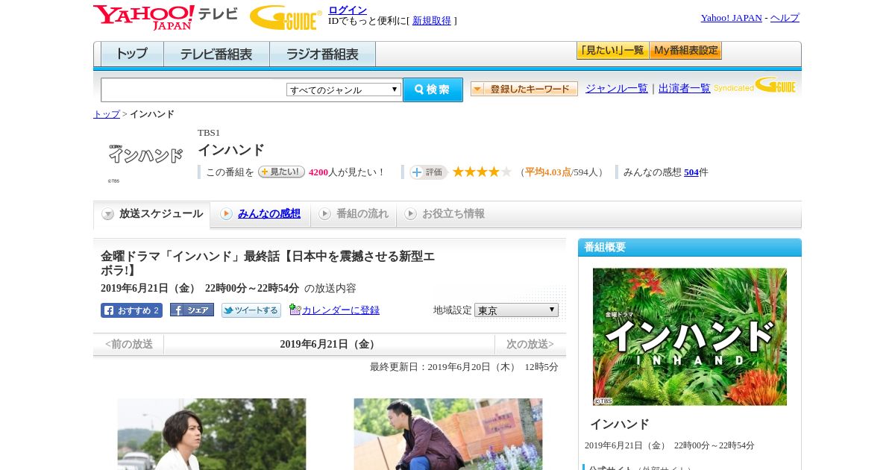
Task: Click the 4200人が見たい count text
Action: point(347,172)
